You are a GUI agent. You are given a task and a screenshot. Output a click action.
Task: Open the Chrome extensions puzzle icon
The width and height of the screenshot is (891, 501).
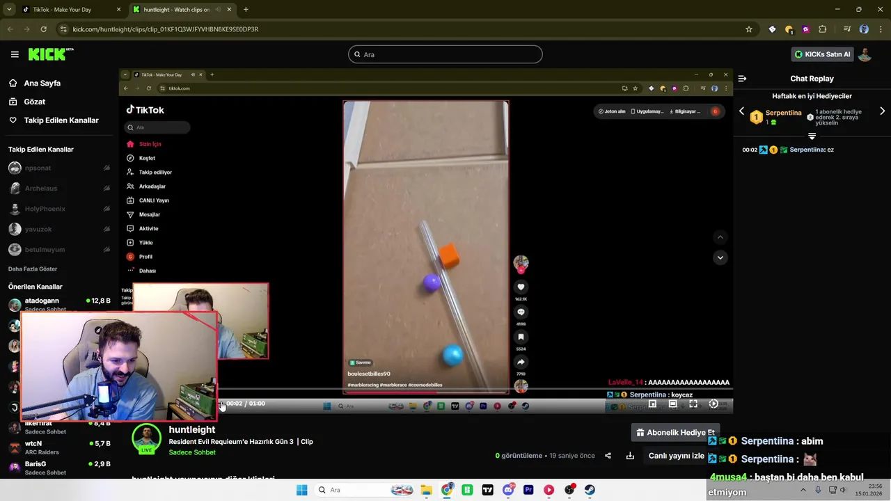[823, 29]
